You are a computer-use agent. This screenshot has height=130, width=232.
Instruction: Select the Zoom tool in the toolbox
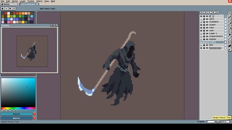coord(229,27)
